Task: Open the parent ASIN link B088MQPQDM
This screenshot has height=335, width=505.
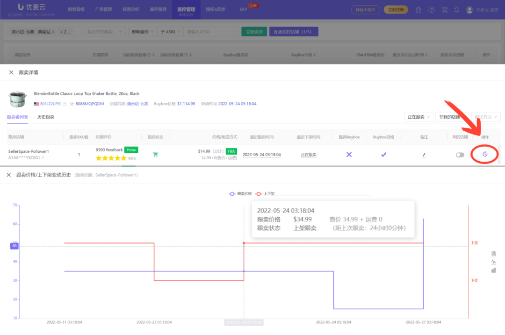Action: [x=89, y=103]
